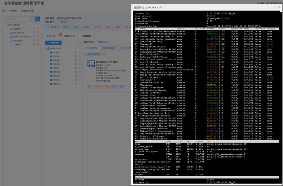The width and height of the screenshot is (283, 186).
Task: Delete the 日志中心 service
Action: 76,56
